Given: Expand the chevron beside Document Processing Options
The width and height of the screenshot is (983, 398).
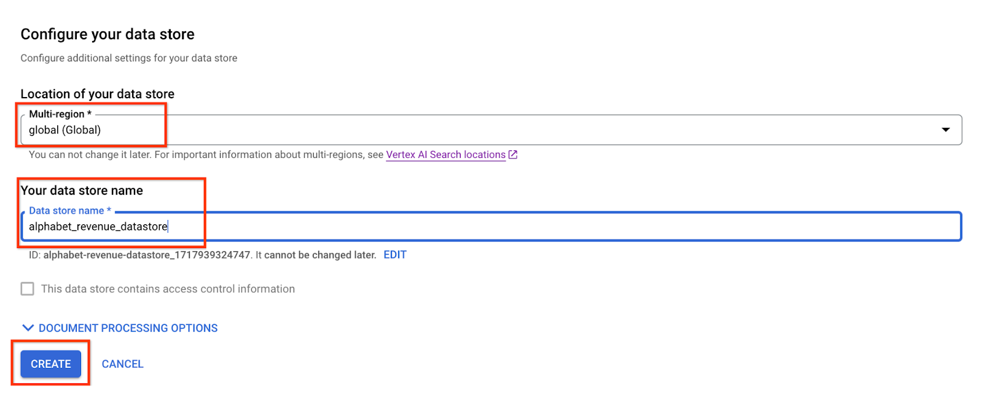Looking at the screenshot, I should click(28, 328).
